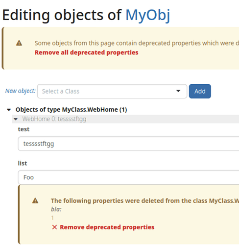Click the New object label
The image size is (239, 245).
[21, 91]
